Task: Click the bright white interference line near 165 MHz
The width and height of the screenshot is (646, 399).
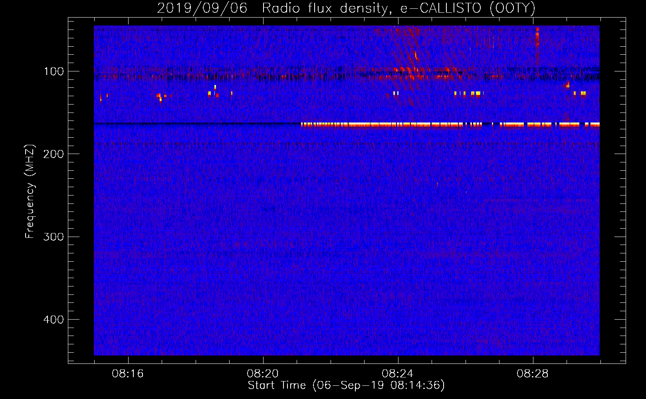Action: click(450, 124)
